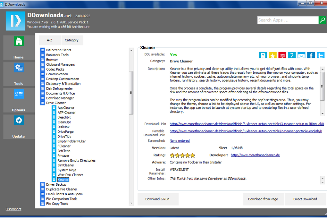Click the five-star rating
The width and height of the screenshot is (327, 218).
click(182, 155)
